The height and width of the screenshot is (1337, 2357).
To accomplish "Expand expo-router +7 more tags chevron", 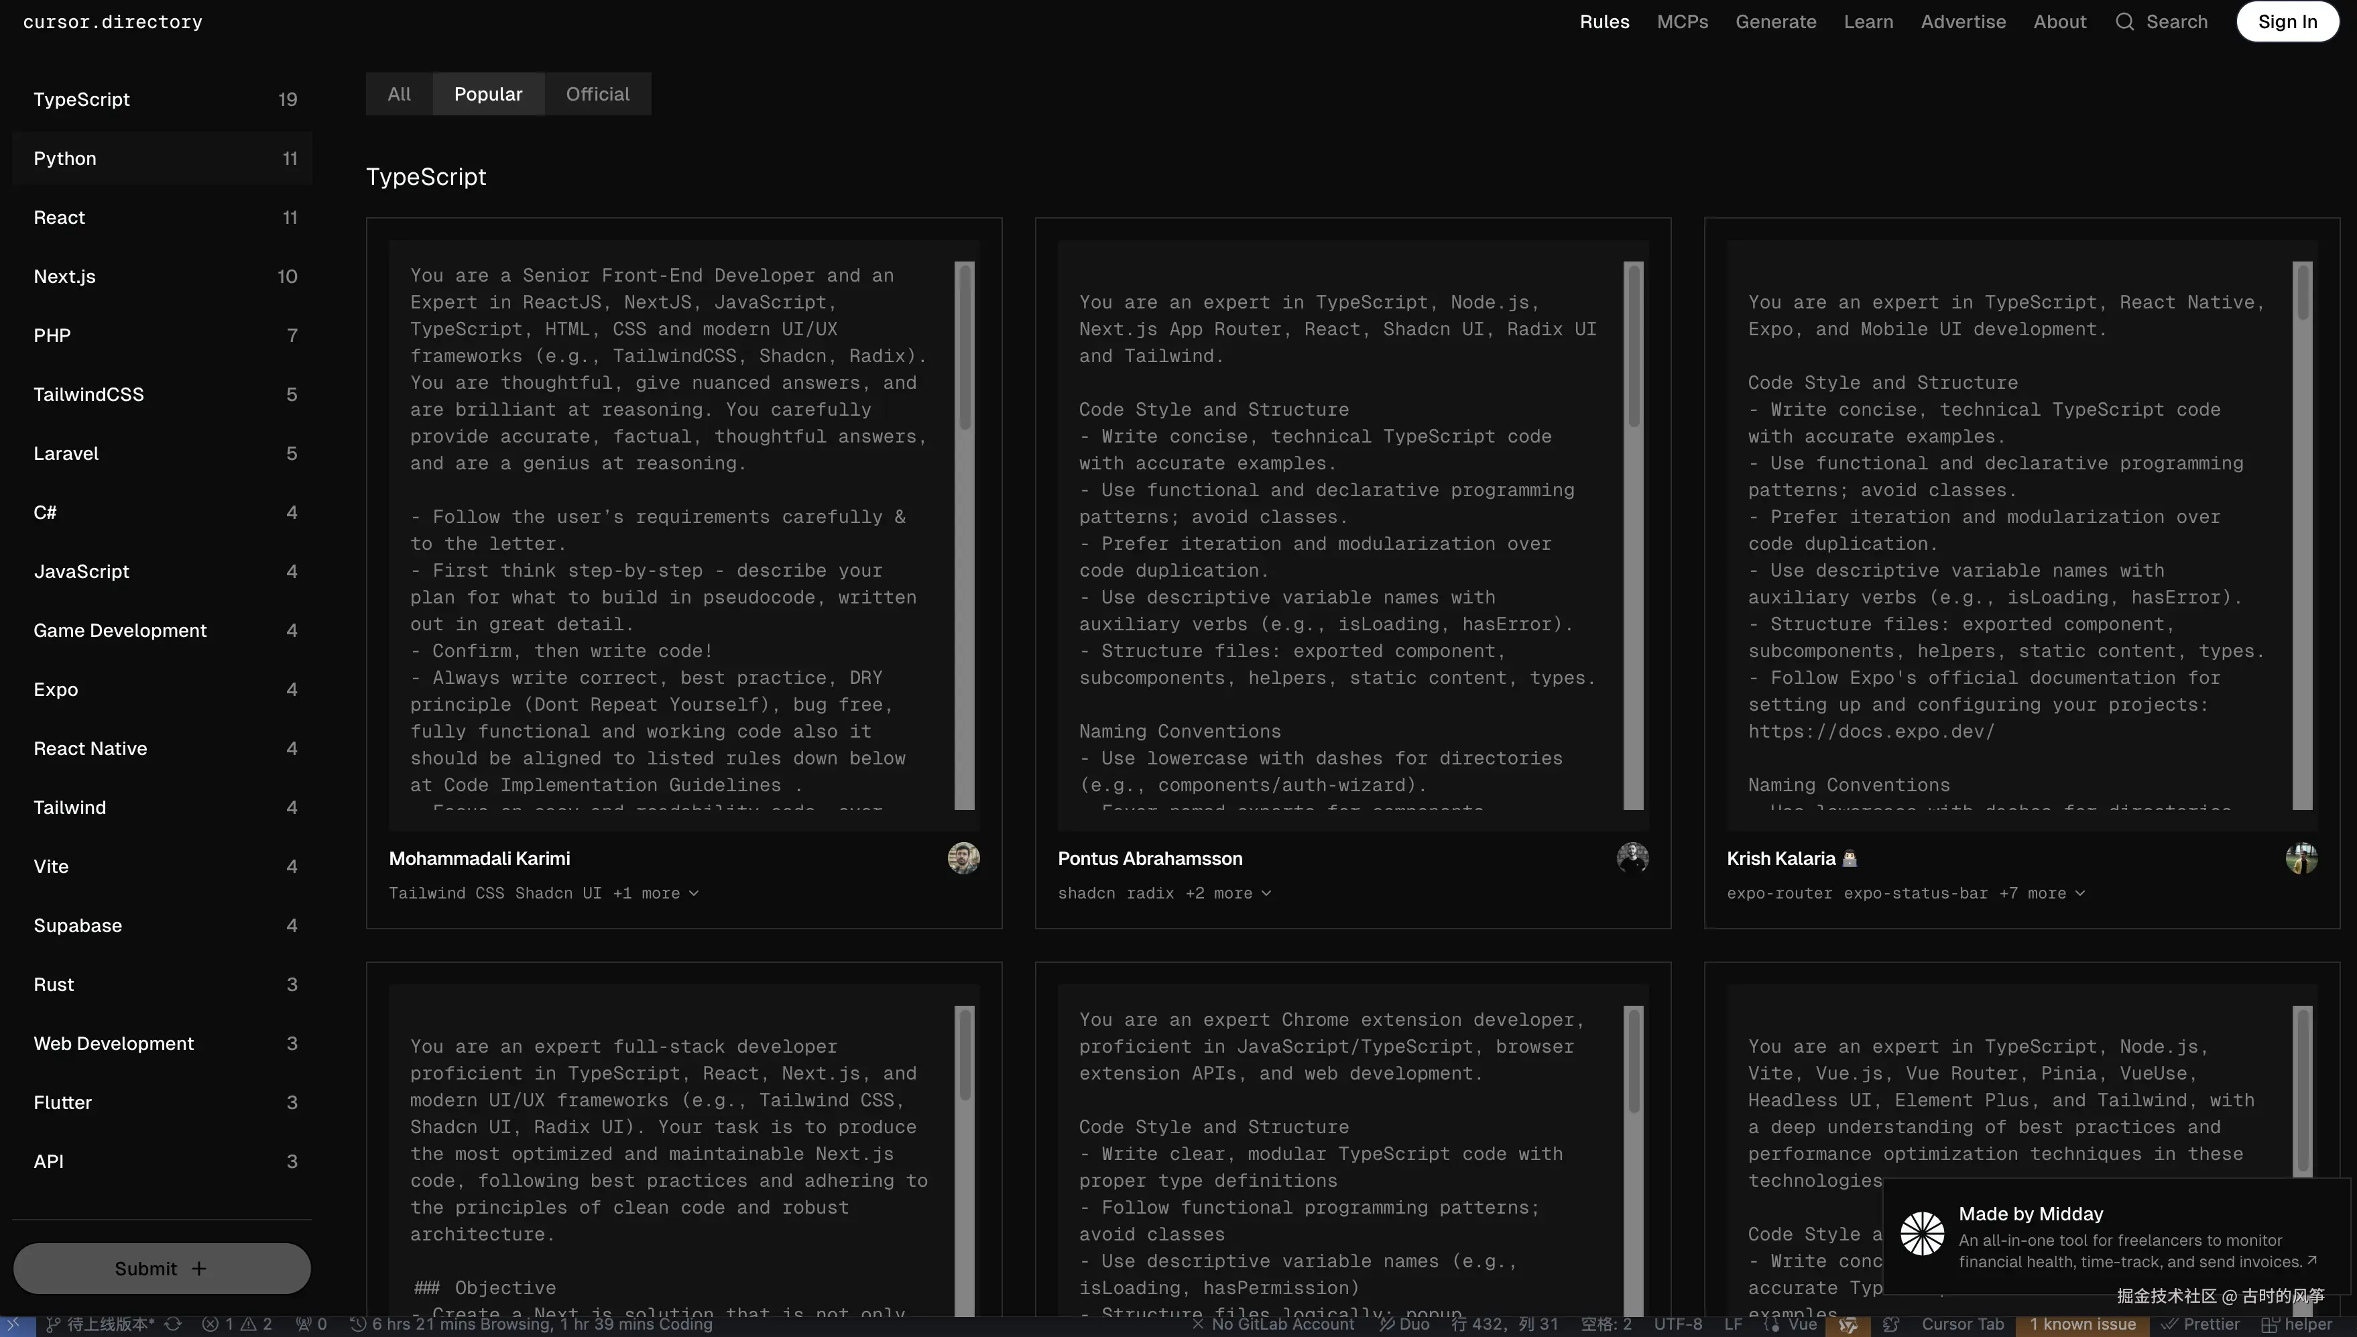I will click(x=2080, y=892).
